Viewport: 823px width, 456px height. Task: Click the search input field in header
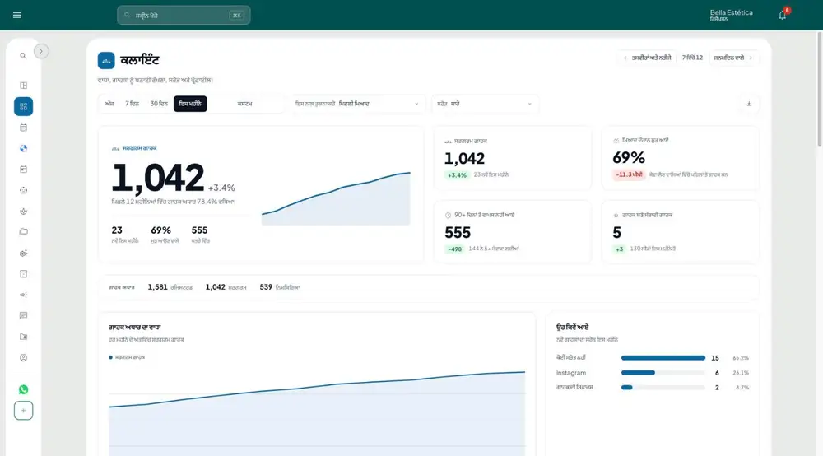184,15
